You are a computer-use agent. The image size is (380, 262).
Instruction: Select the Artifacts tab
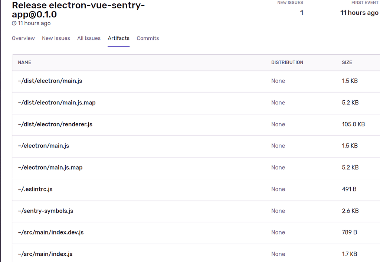118,38
